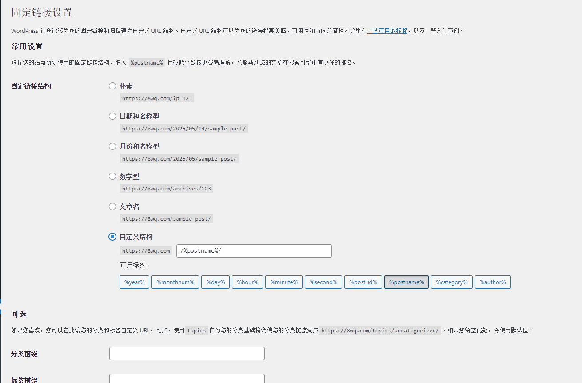582x383 pixels.
Task: Insert the %author% tag
Action: pos(493,282)
